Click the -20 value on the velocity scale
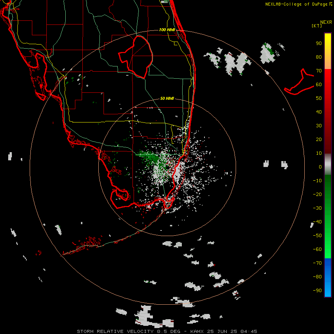Screen dimensions: 334x334 [x=317, y=194]
